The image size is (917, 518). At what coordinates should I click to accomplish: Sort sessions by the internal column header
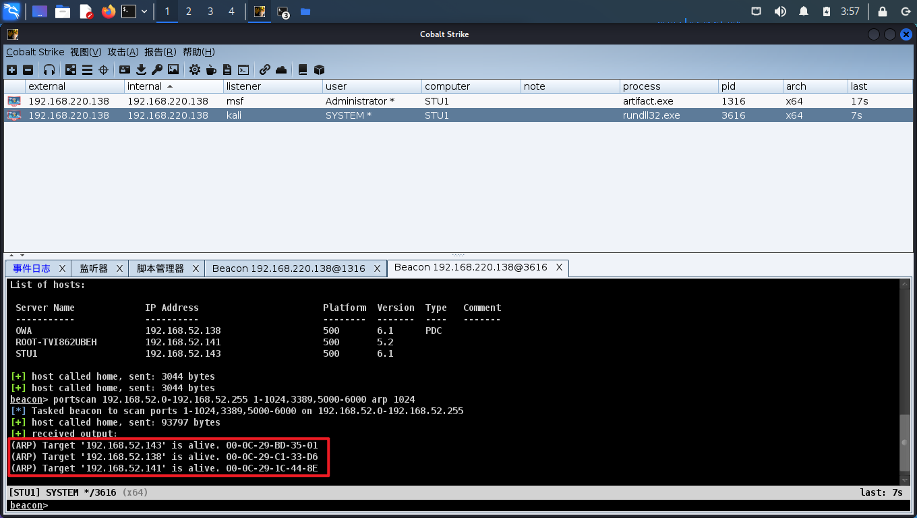click(174, 86)
